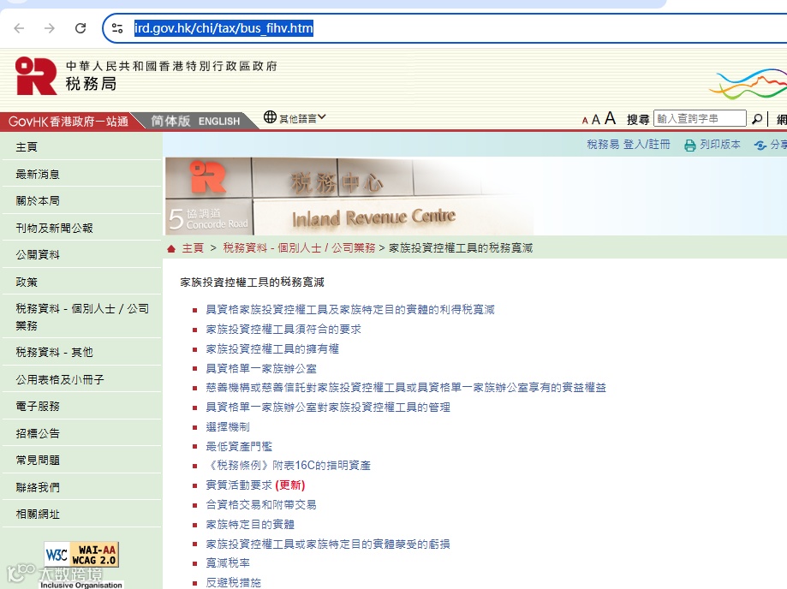
Task: Choose largest text size A
Action: [610, 118]
